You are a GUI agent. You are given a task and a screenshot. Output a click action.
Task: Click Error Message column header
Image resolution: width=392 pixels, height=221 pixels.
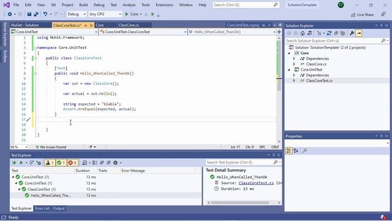[133, 171]
